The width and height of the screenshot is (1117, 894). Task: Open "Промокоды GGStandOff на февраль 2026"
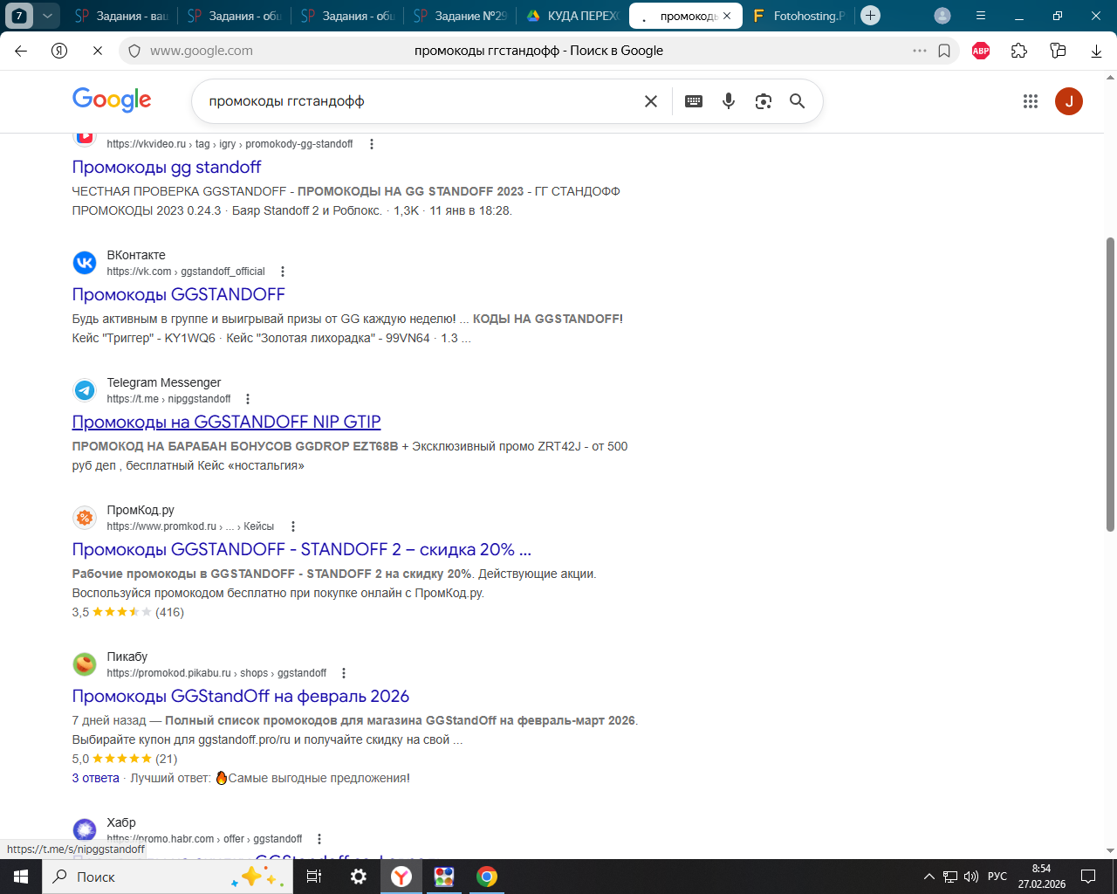[x=241, y=696]
